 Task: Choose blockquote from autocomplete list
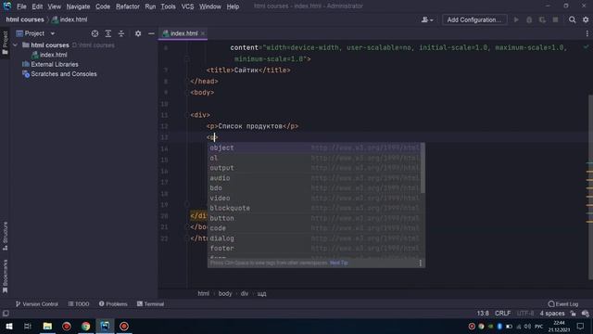pos(314,208)
